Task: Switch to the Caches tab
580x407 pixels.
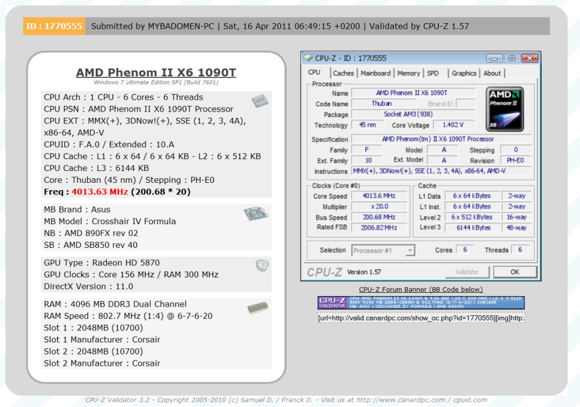Action: [x=343, y=73]
